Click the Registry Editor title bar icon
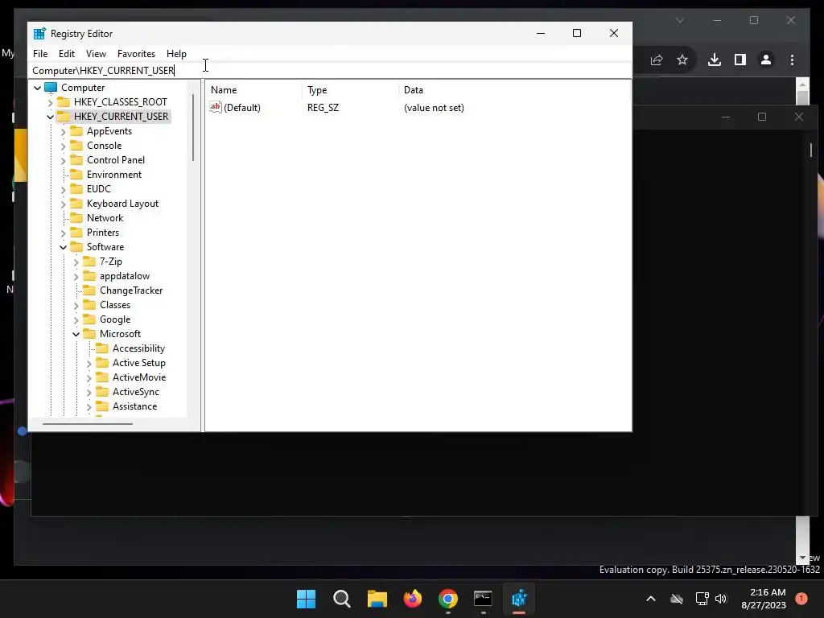Viewport: 824px width, 618px height. [39, 34]
